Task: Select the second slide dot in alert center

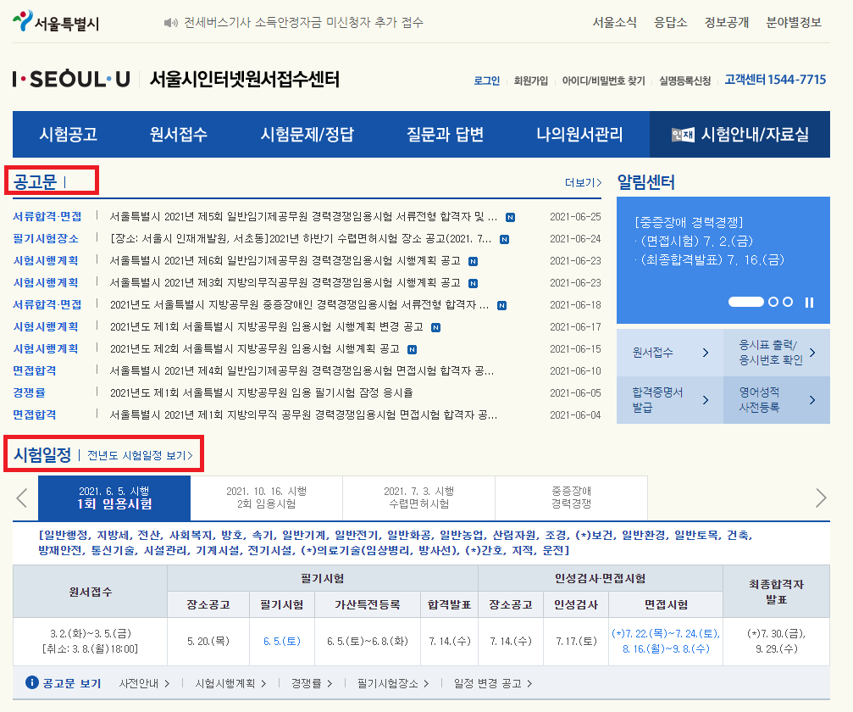Action: tap(773, 302)
